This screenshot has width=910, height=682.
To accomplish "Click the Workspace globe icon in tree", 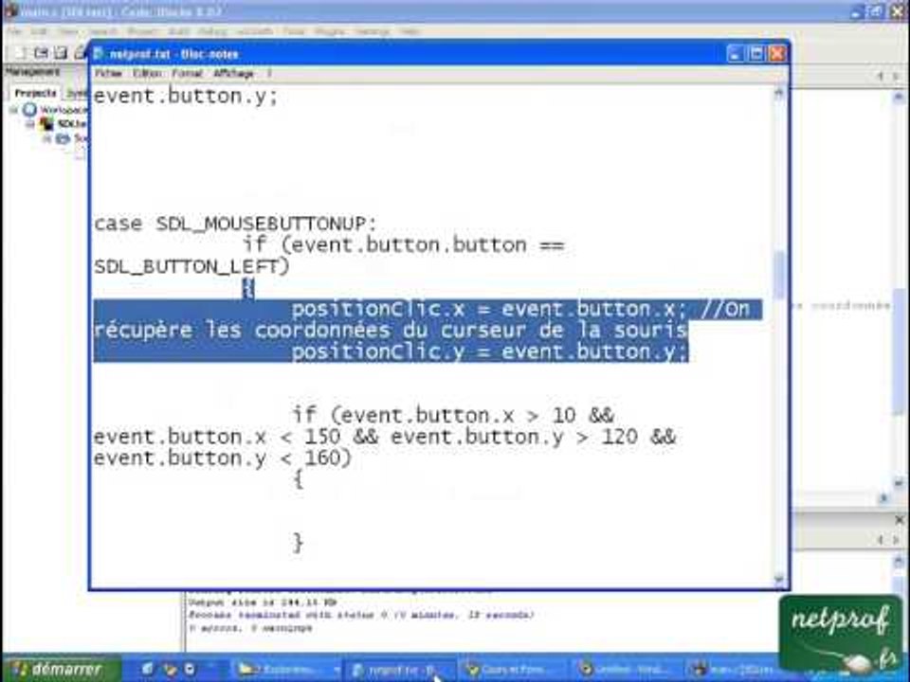I will [29, 110].
